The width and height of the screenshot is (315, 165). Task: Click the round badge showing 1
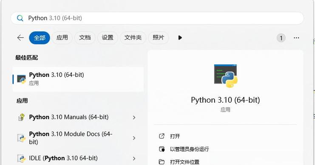click(x=281, y=38)
